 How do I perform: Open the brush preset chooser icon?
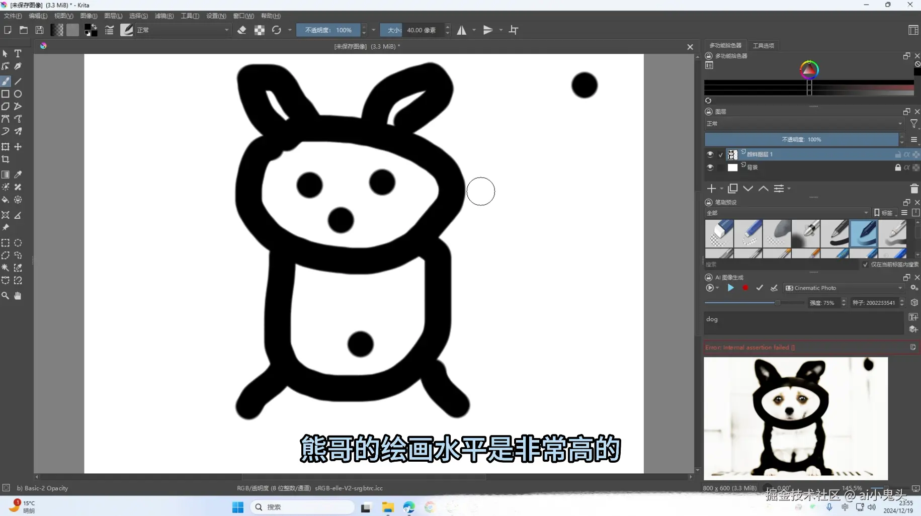click(x=127, y=30)
